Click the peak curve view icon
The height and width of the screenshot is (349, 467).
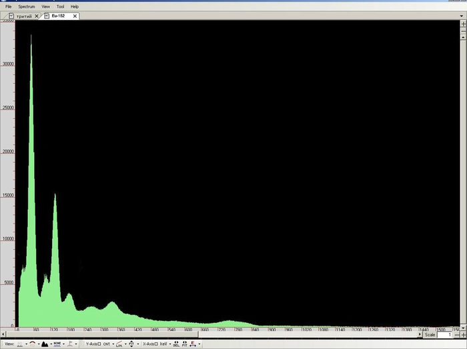[x=32, y=344]
